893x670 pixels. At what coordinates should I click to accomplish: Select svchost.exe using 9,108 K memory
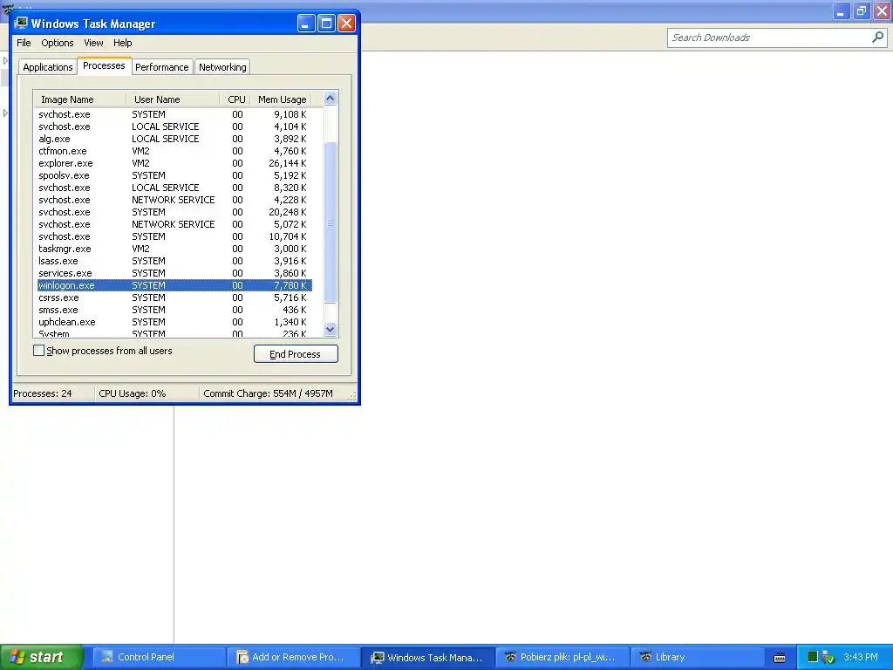pyautogui.click(x=174, y=114)
